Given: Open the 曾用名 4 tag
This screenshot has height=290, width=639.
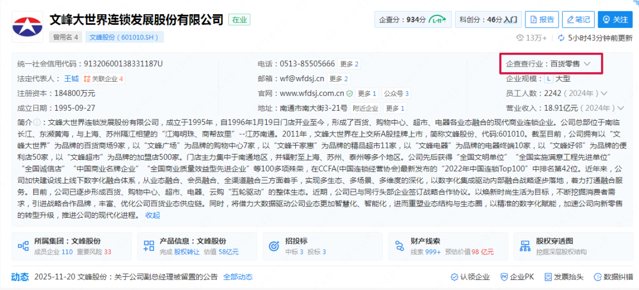Looking at the screenshot, I should pyautogui.click(x=66, y=37).
